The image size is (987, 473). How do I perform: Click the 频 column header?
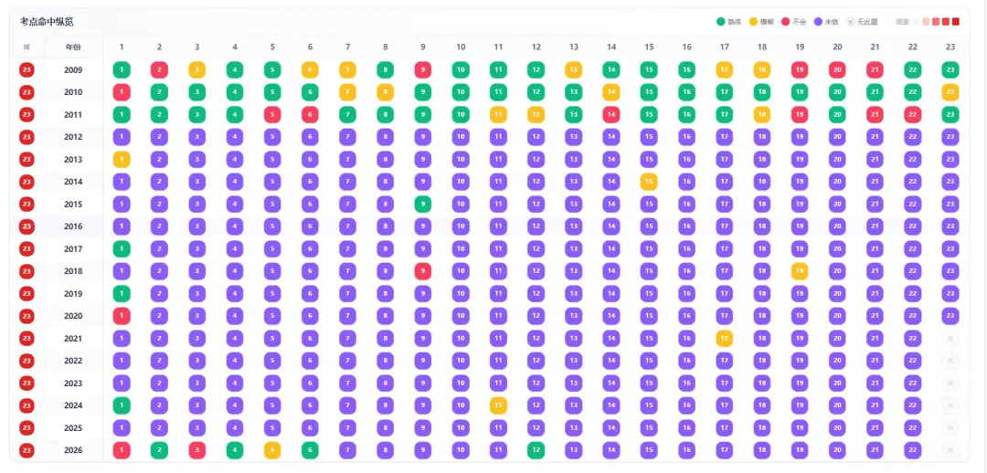tap(27, 47)
